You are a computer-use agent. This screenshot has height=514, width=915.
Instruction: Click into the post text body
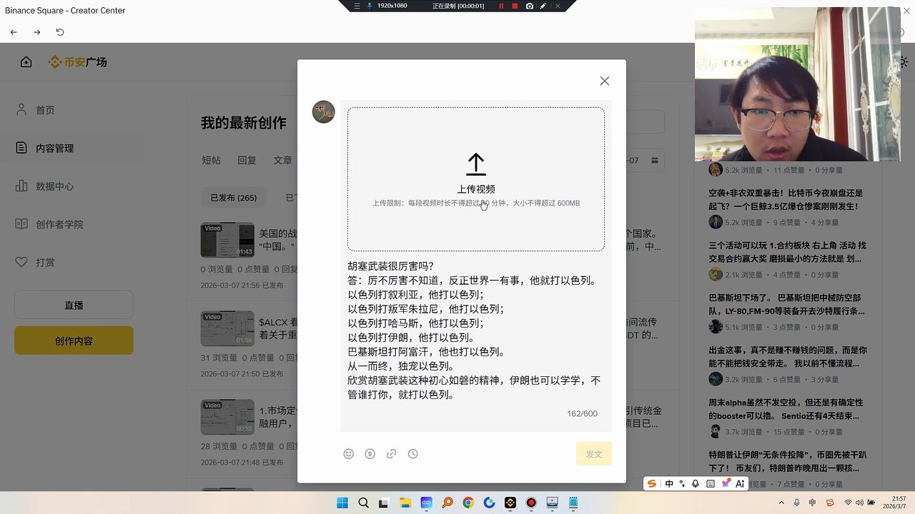(x=476, y=331)
